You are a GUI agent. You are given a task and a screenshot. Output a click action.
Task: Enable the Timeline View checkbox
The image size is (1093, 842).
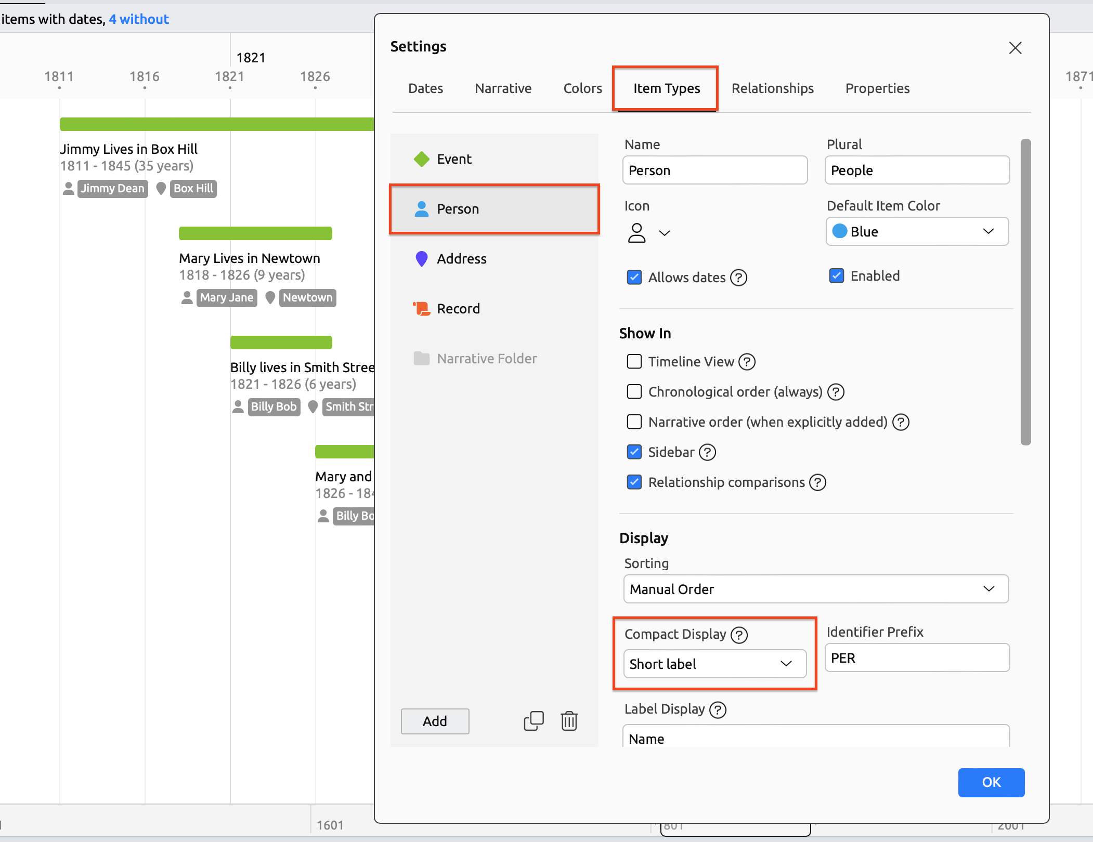634,362
